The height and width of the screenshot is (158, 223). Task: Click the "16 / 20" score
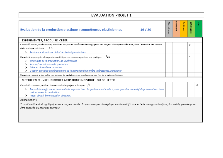(146, 30)
